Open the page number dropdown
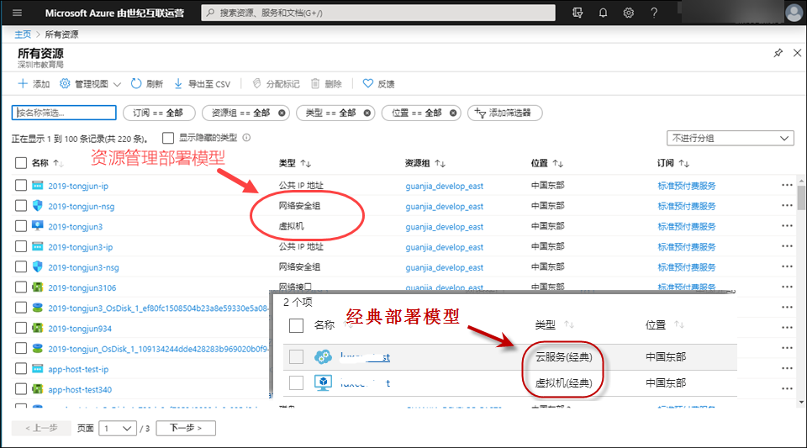 click(117, 428)
